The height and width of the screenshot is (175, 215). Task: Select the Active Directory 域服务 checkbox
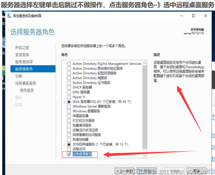coord(69,78)
